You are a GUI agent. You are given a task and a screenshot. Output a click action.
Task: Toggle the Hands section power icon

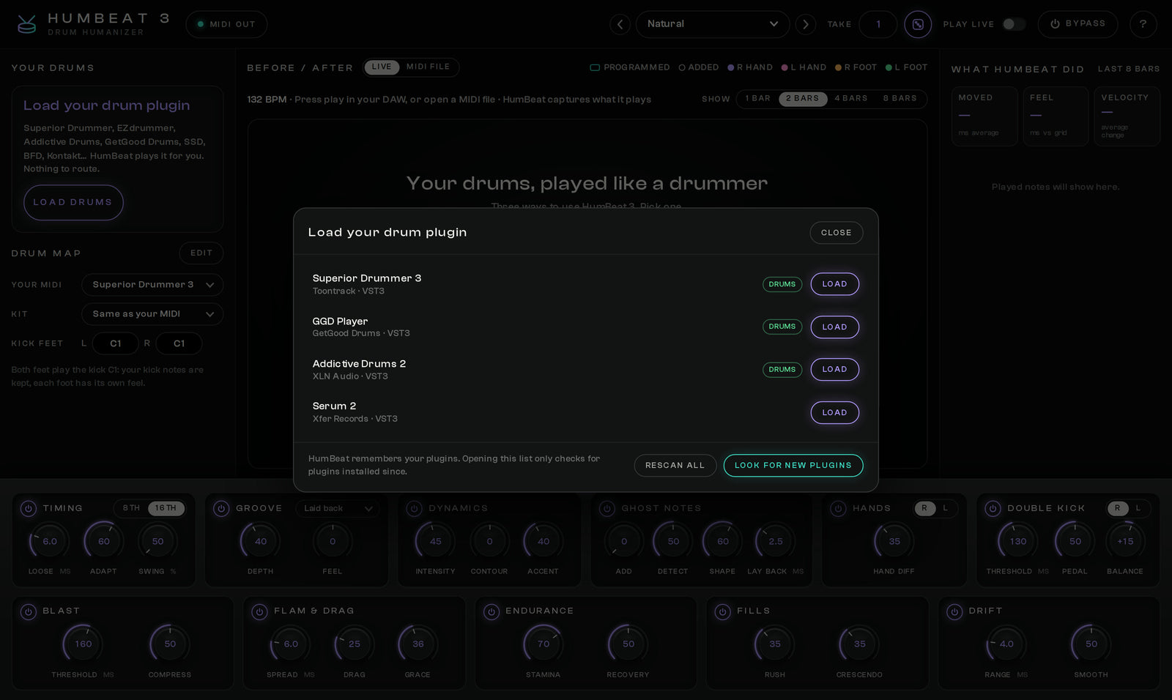point(838,508)
